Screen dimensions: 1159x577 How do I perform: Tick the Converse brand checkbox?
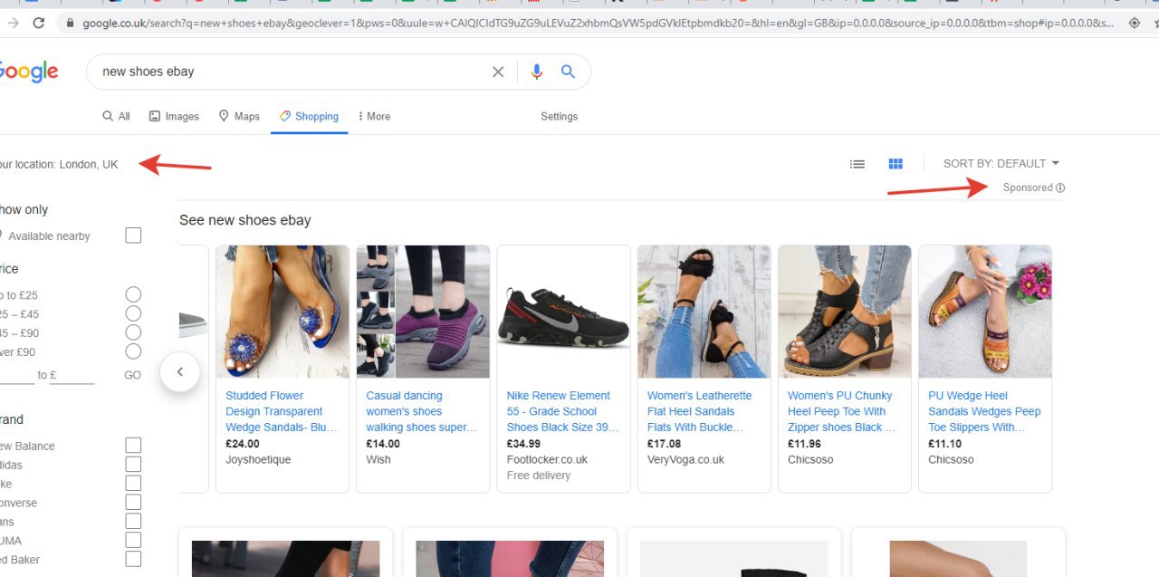coord(133,503)
